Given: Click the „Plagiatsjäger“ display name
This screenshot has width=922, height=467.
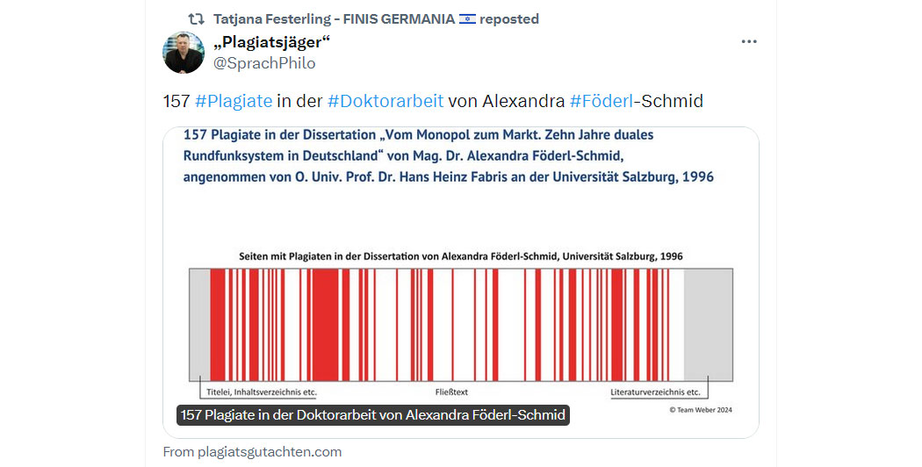Looking at the screenshot, I should (x=271, y=42).
